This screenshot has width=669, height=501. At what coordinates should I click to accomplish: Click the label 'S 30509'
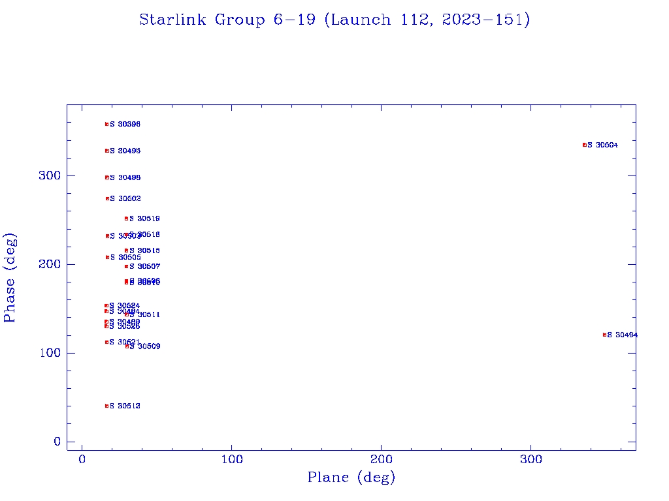(x=144, y=346)
